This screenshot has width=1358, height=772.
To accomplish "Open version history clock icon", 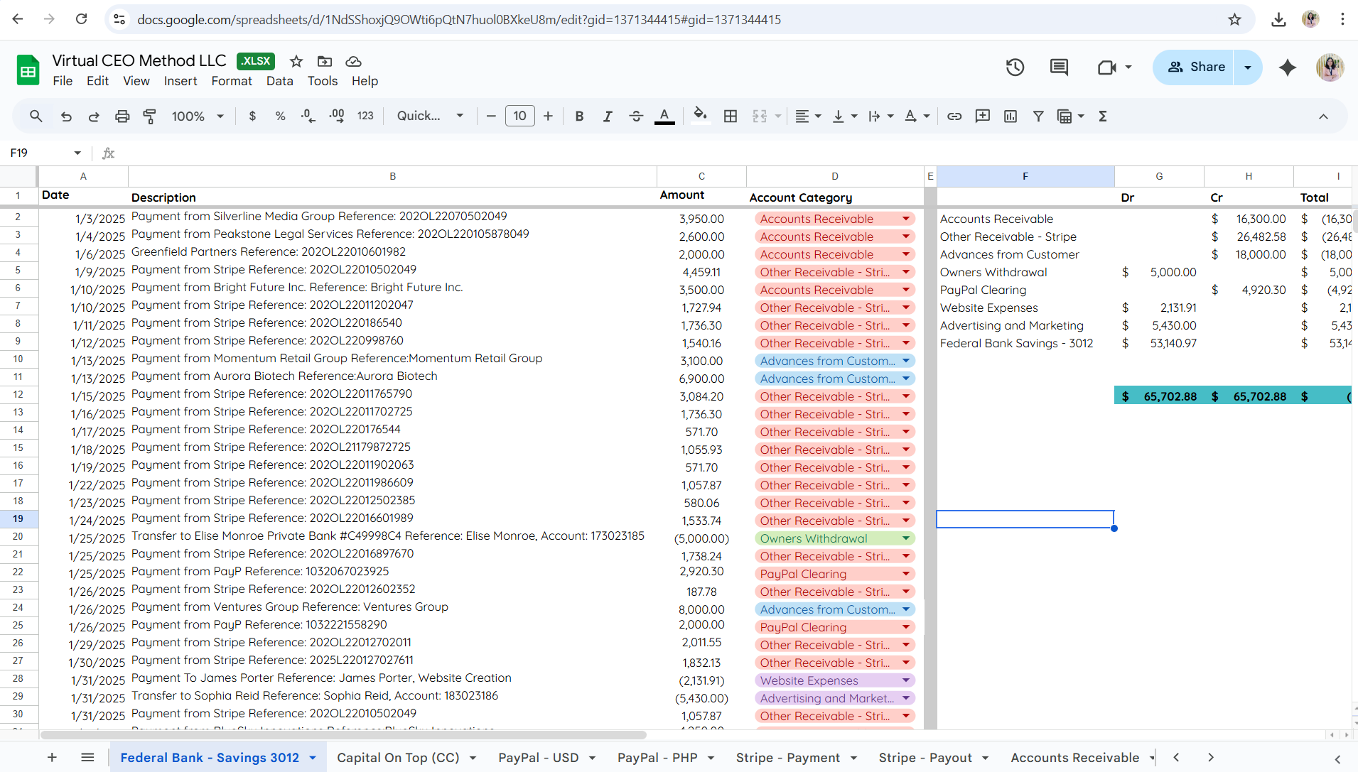I will [1015, 67].
